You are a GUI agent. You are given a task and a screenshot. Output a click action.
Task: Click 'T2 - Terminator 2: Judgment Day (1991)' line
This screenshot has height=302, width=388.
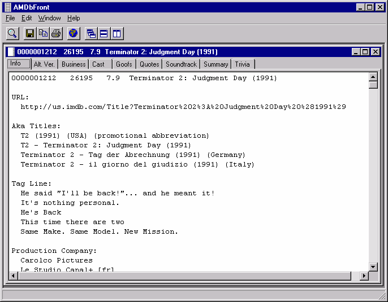click(x=106, y=145)
